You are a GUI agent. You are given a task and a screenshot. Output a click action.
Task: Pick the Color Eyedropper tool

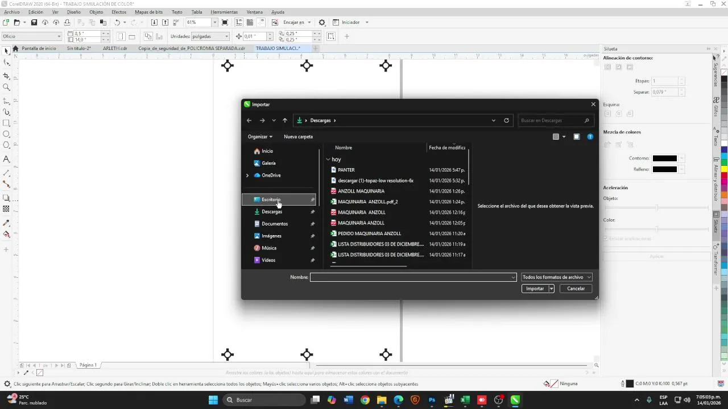pyautogui.click(x=6, y=223)
